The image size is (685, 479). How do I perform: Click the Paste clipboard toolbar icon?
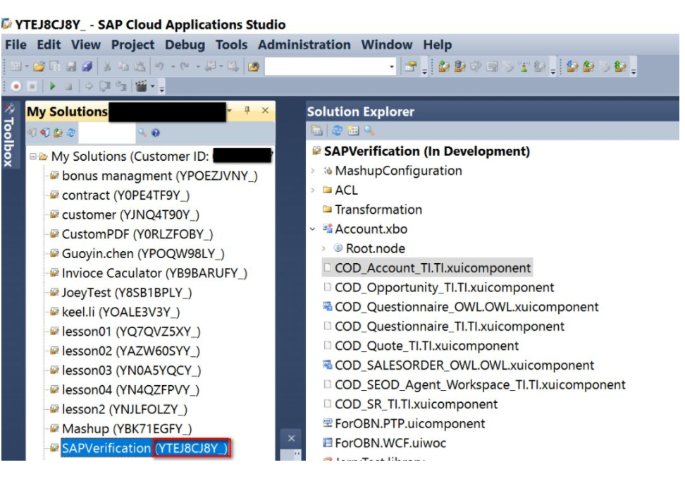point(140,66)
